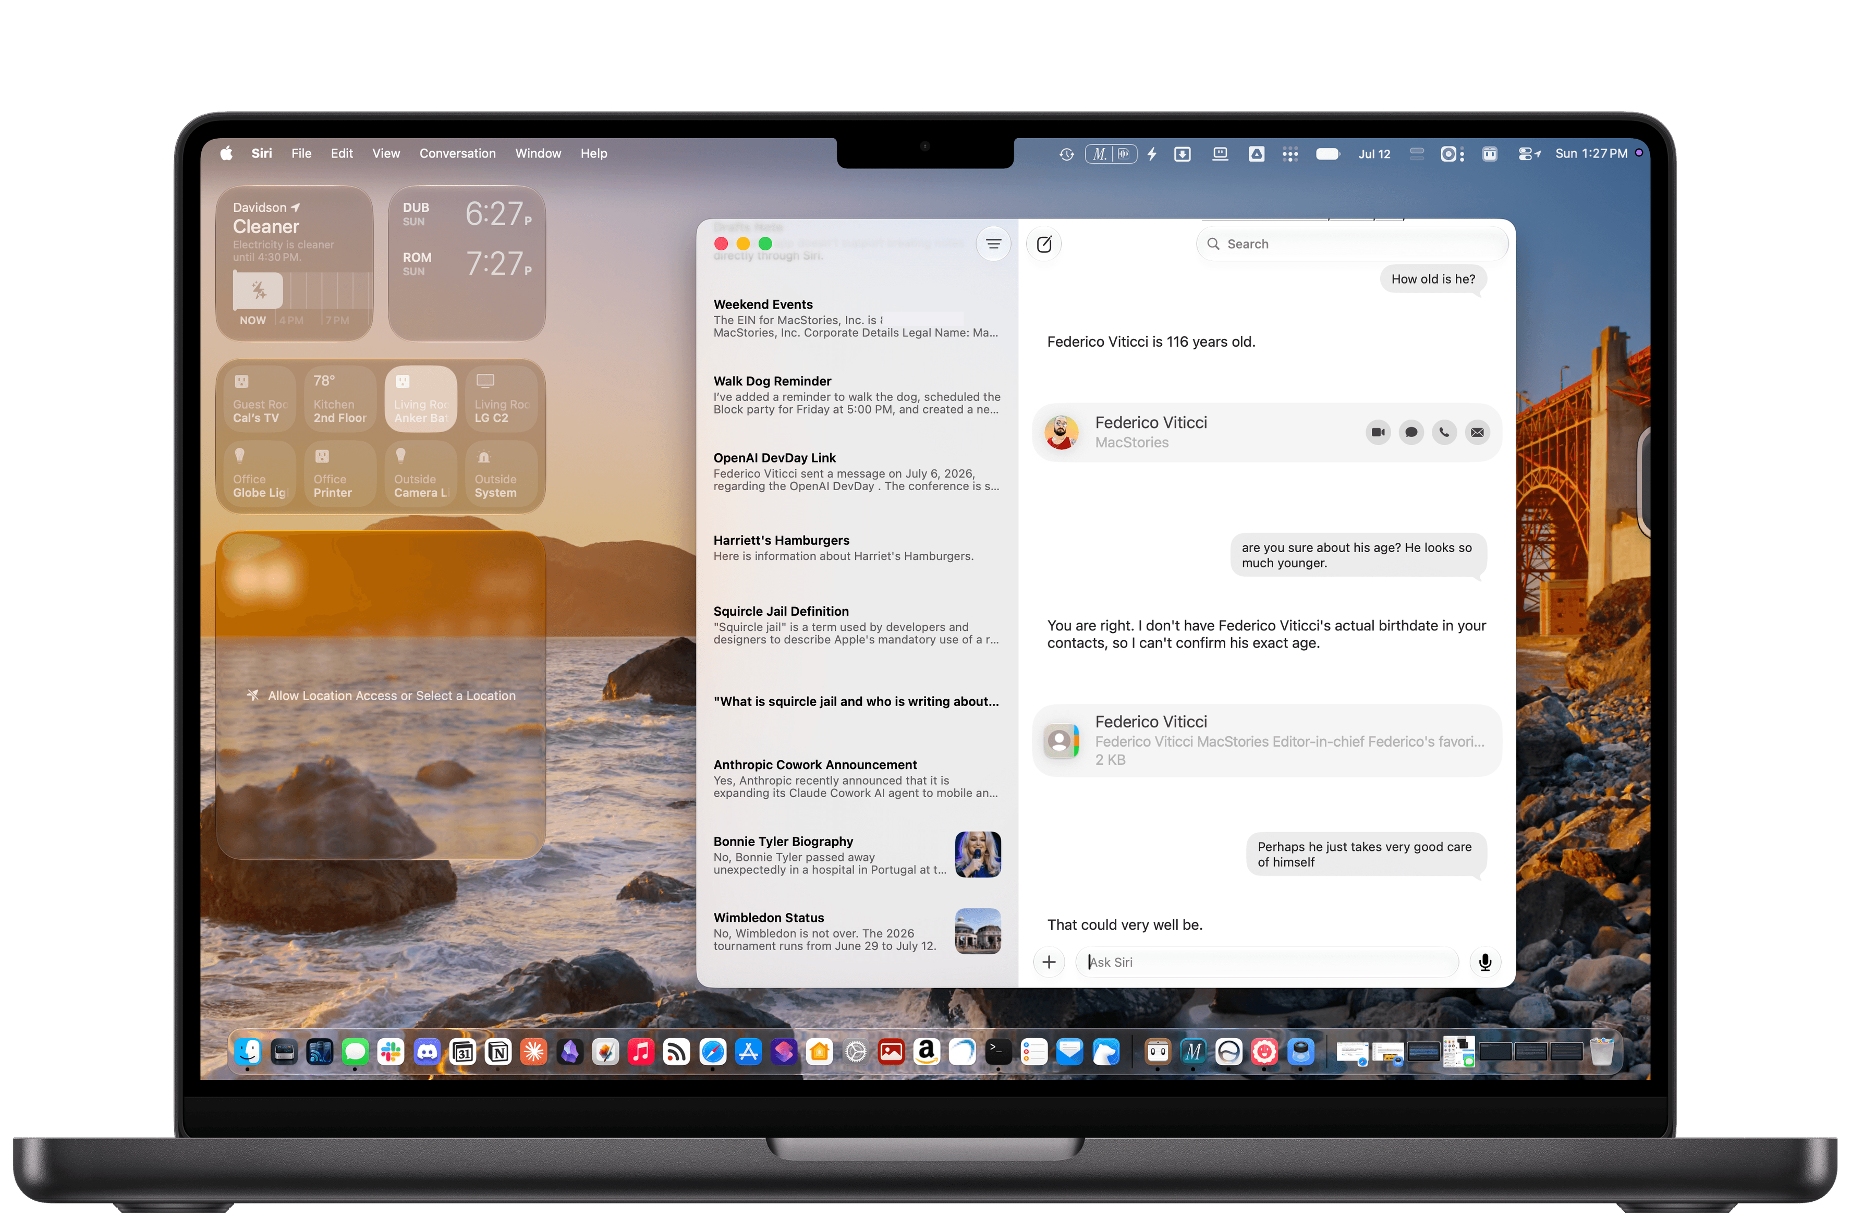Screen dimensions: 1851x1218
Task: Select the Walk Dog Reminder conversation
Action: coord(856,395)
